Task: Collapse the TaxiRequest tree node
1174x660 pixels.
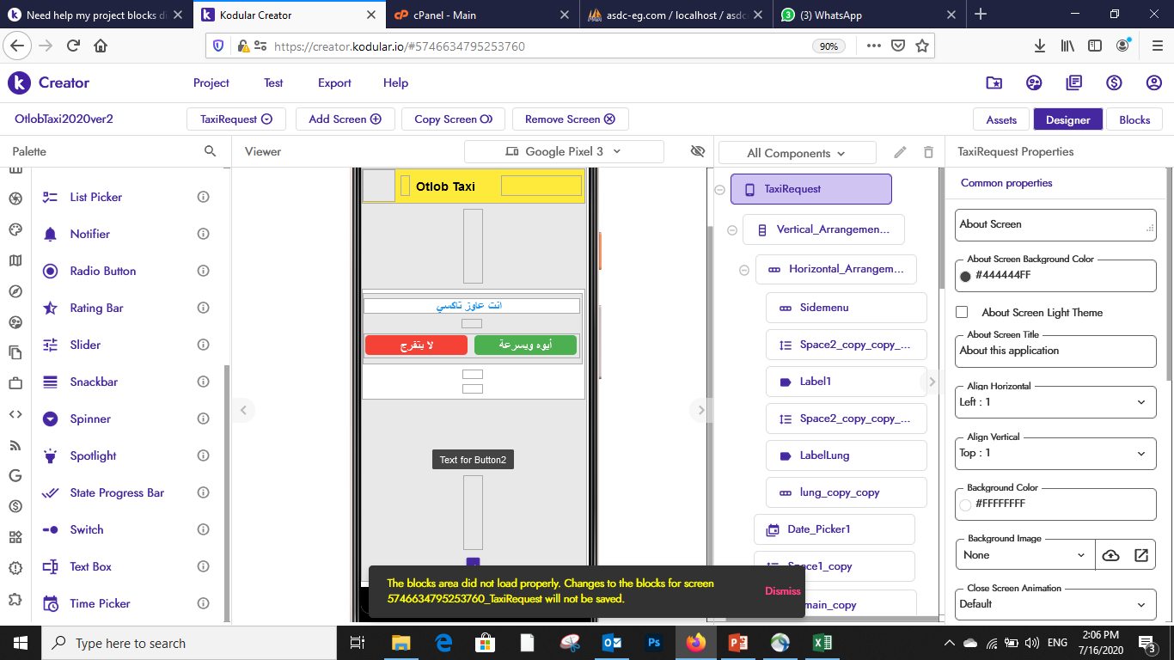Action: pos(720,189)
